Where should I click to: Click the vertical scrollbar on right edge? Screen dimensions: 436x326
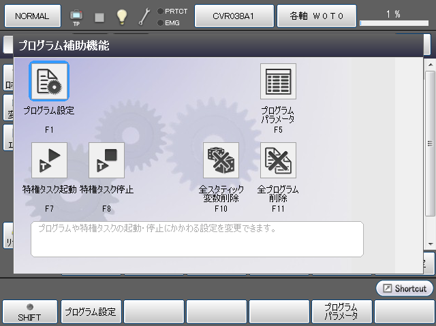pos(430,143)
